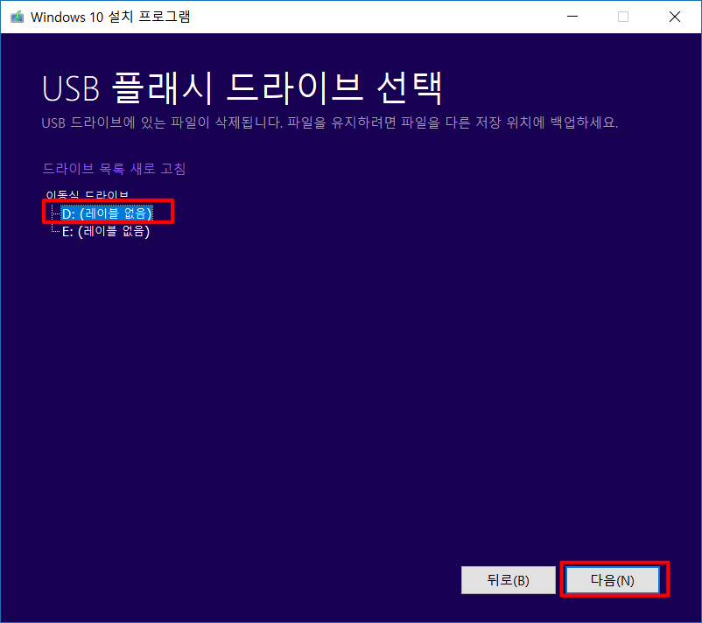
Task: Select the D: (레이블 없음) drive
Action: click(x=107, y=213)
